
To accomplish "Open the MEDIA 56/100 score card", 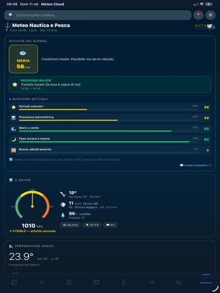I will pyautogui.click(x=23, y=59).
